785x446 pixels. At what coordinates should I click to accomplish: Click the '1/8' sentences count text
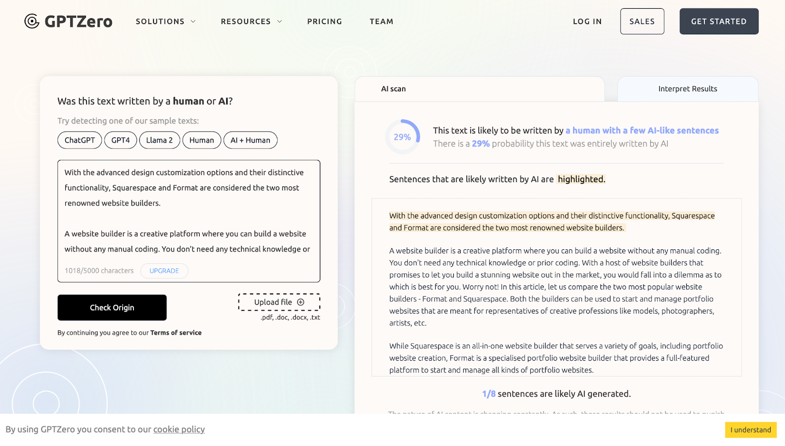click(489, 394)
